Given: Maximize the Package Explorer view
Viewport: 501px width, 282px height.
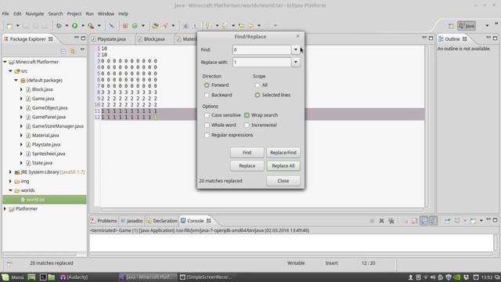Looking at the screenshot, I should click(x=84, y=38).
